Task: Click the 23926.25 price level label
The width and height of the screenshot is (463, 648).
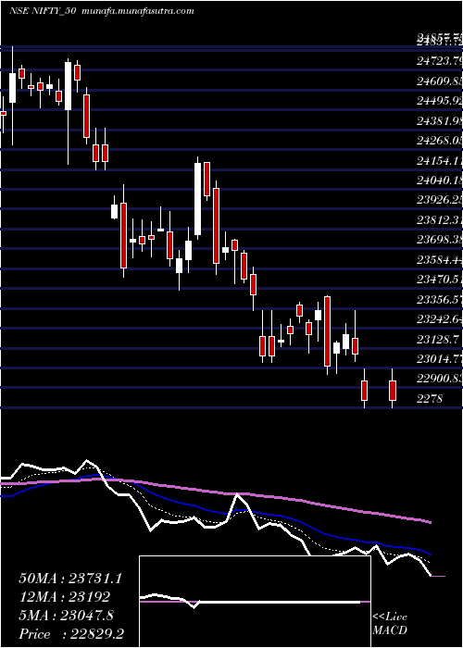Action: point(440,201)
